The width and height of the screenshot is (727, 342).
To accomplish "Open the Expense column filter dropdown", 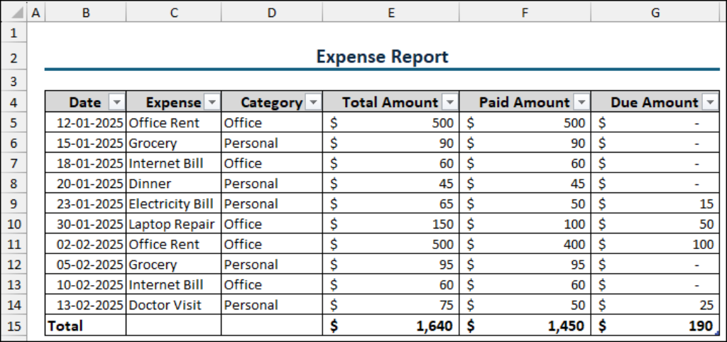I will (x=212, y=101).
